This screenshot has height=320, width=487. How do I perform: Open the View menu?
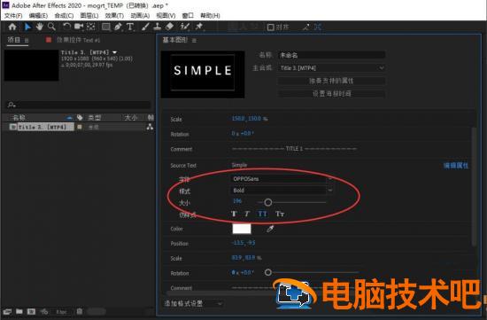coord(166,16)
